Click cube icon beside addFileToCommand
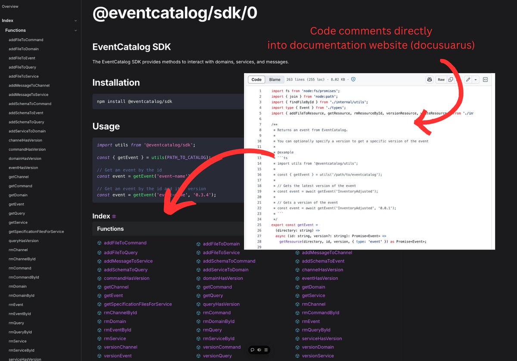This screenshot has height=361, width=517. click(x=100, y=243)
